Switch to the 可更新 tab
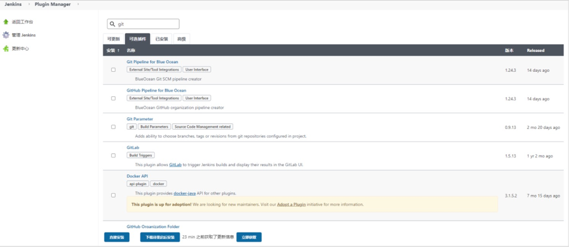 tap(113, 39)
